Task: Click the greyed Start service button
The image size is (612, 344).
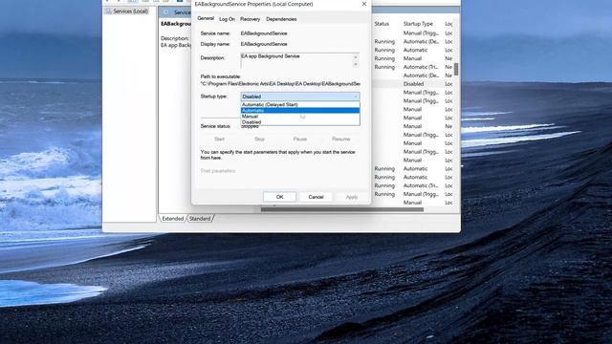Action: click(x=219, y=139)
